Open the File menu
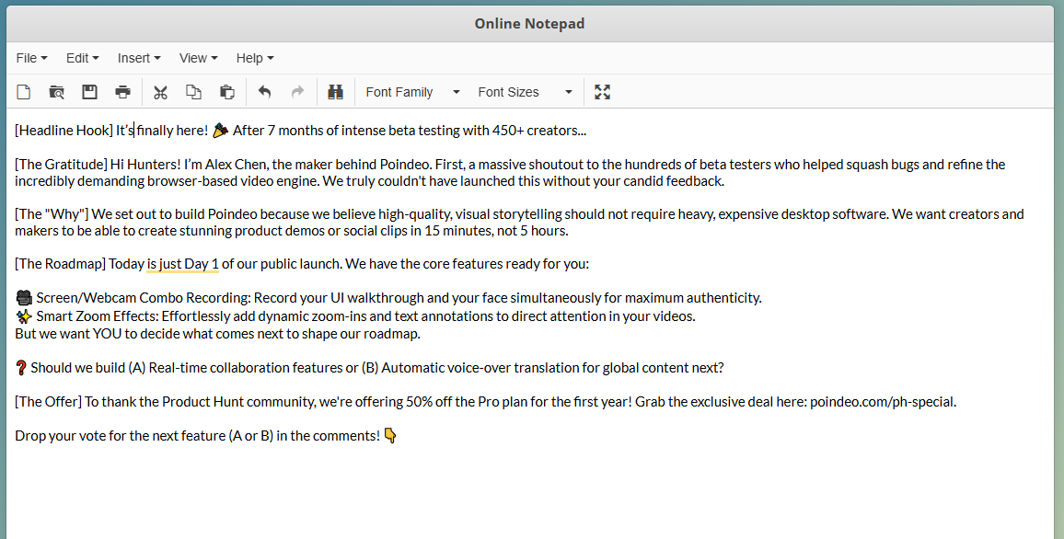The height and width of the screenshot is (539, 1064). [31, 58]
